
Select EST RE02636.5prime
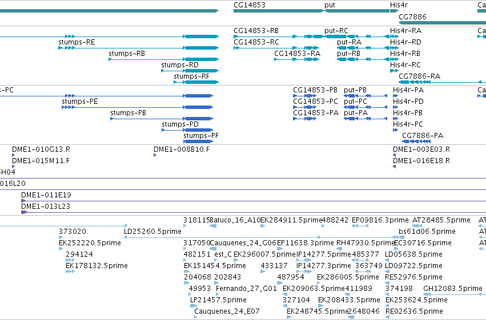pyautogui.click(x=387, y=318)
